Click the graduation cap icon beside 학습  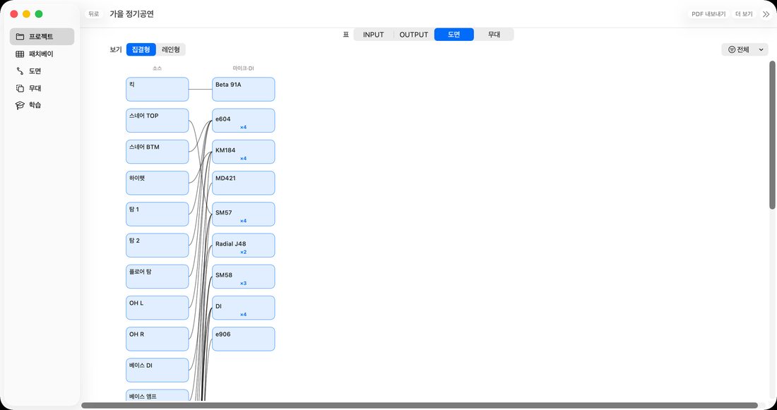(20, 105)
